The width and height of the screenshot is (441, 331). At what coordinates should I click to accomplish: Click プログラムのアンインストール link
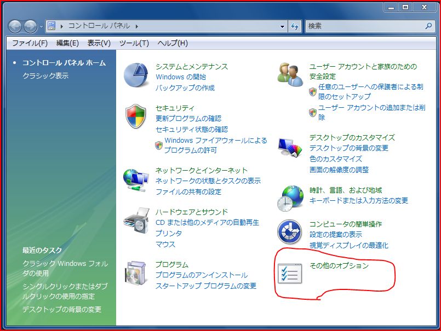tap(202, 275)
